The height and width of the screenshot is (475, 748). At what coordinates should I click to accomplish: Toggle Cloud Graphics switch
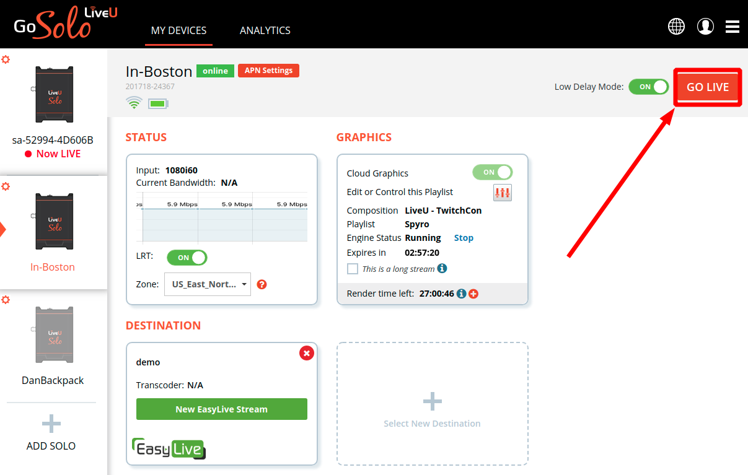pyautogui.click(x=493, y=172)
